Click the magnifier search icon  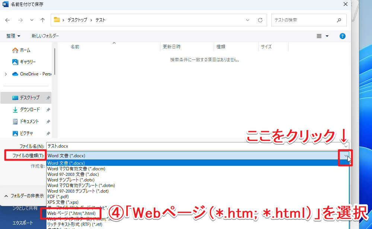click(339, 20)
